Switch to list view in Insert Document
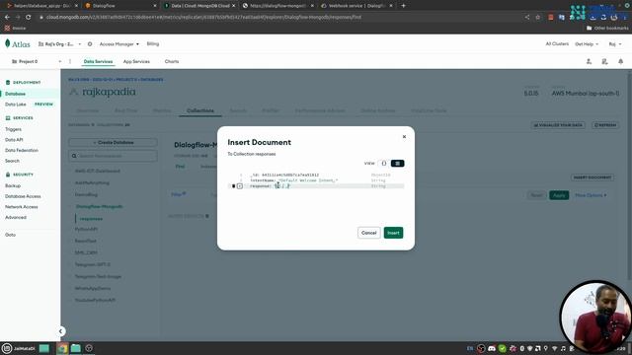632x355 pixels. coord(397,164)
